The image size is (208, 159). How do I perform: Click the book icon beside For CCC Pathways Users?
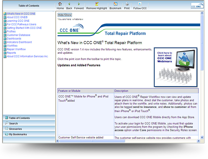click(x=5, y=24)
